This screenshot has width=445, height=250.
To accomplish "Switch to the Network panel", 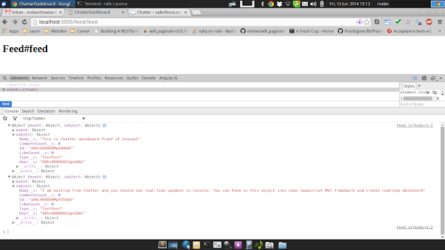I will [39, 78].
